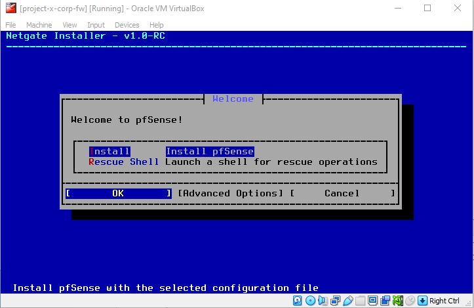Screen dimensions: 474x308
Task: Open the View menu
Action: pos(69,25)
